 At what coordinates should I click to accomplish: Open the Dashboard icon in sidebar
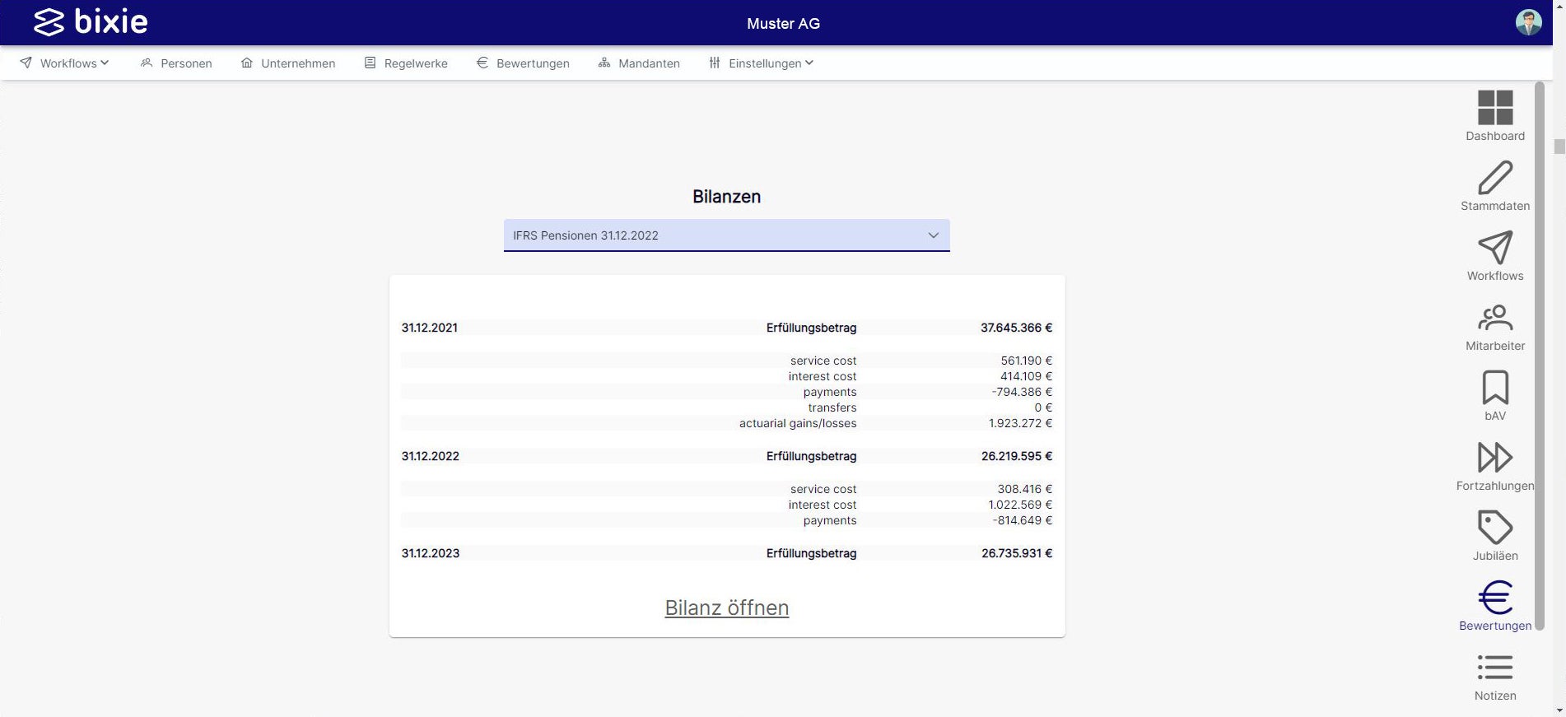click(1494, 108)
